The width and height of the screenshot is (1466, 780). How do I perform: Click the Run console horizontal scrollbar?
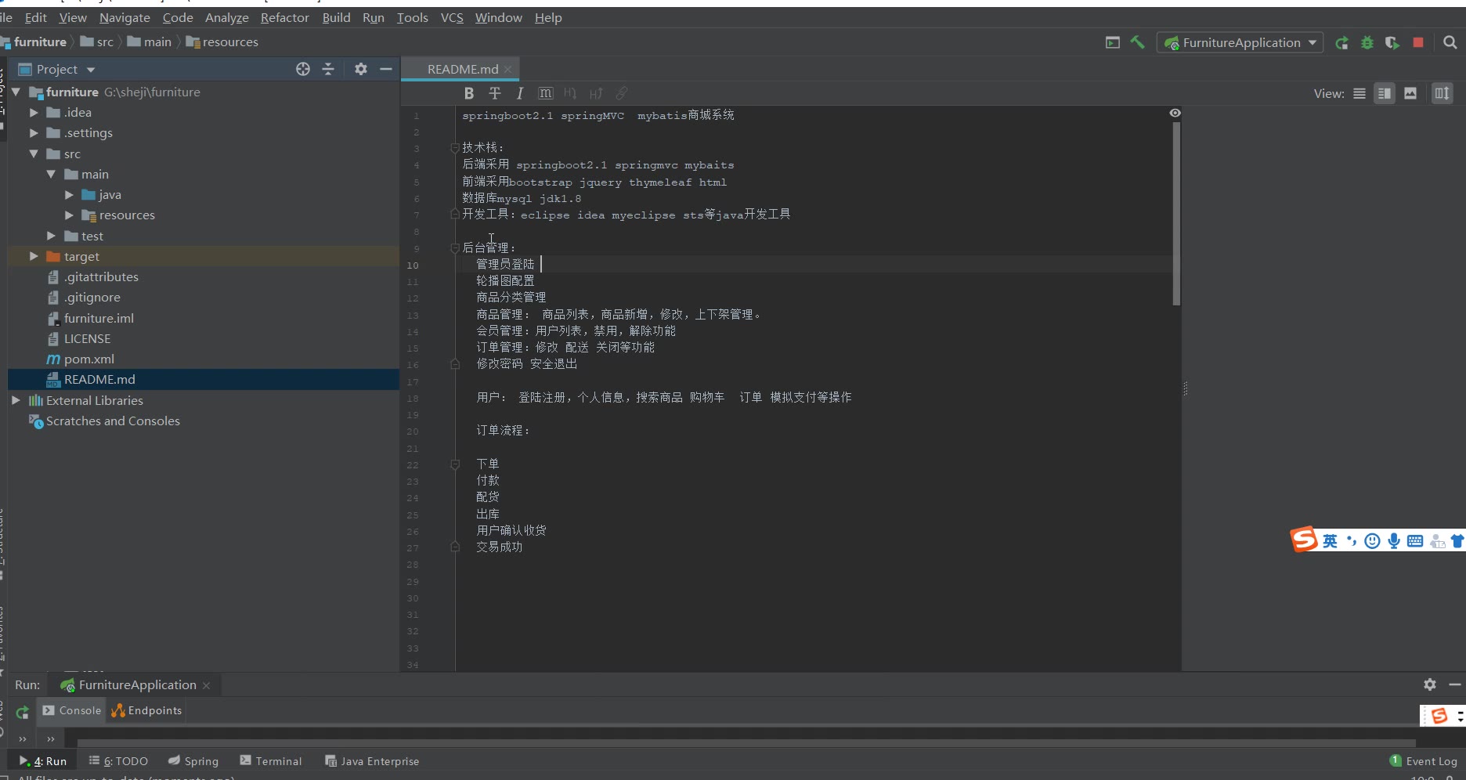[746, 742]
